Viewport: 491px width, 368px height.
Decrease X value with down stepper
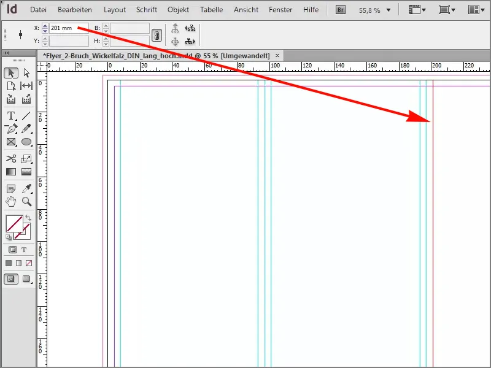45,31
